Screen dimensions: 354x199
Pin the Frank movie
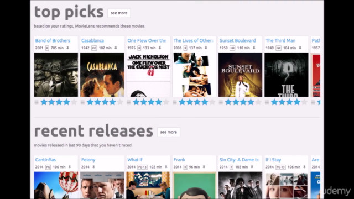[x=204, y=167]
